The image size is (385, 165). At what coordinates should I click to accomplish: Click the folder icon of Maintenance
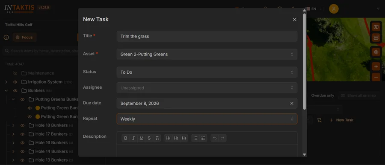tap(24, 73)
